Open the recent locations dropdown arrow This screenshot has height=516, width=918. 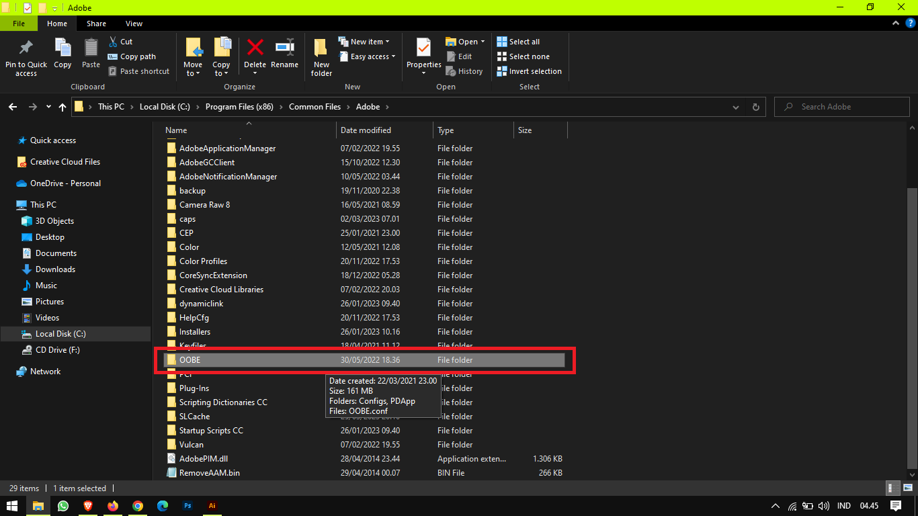coord(48,107)
